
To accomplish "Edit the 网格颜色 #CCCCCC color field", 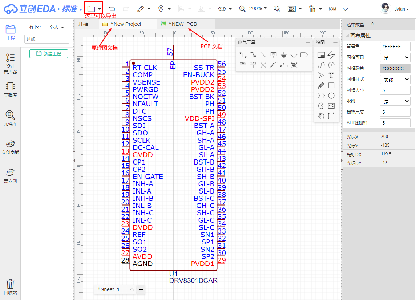I will 395,68.
